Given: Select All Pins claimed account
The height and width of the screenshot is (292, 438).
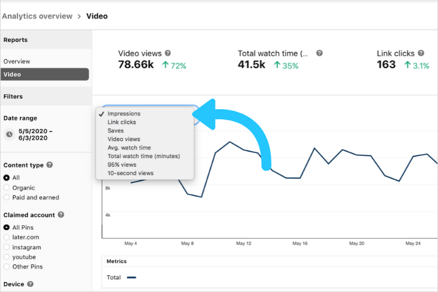Looking at the screenshot, I should click(x=6, y=227).
